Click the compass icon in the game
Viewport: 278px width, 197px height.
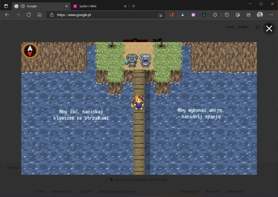[30, 51]
